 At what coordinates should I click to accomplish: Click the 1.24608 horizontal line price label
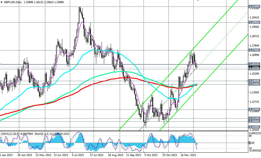[254, 81]
